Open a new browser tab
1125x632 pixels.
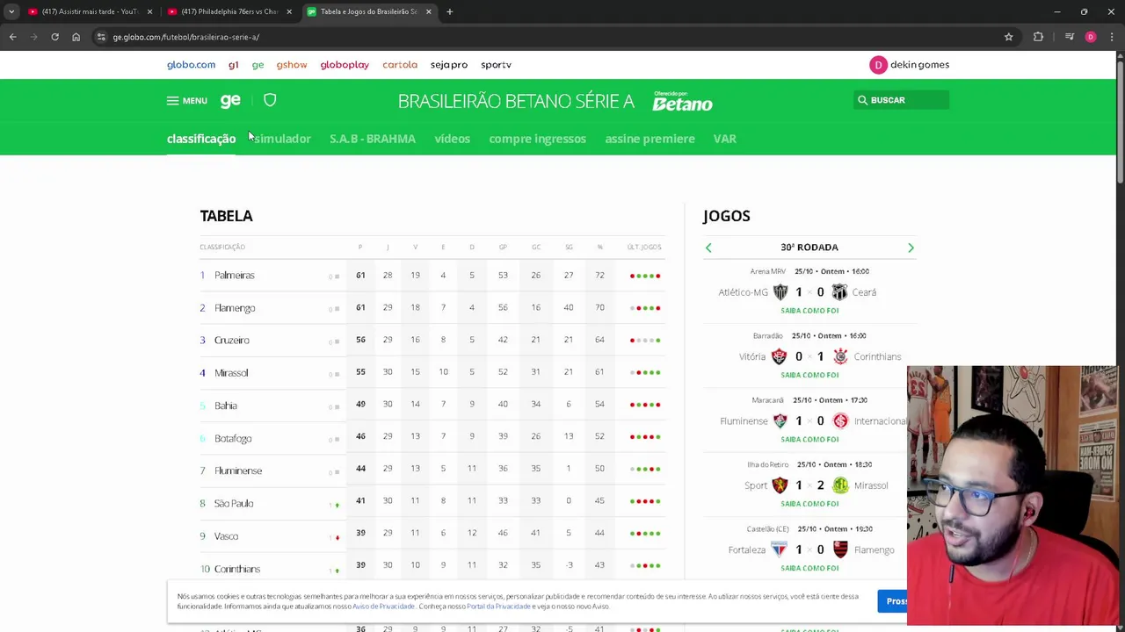[x=449, y=11]
